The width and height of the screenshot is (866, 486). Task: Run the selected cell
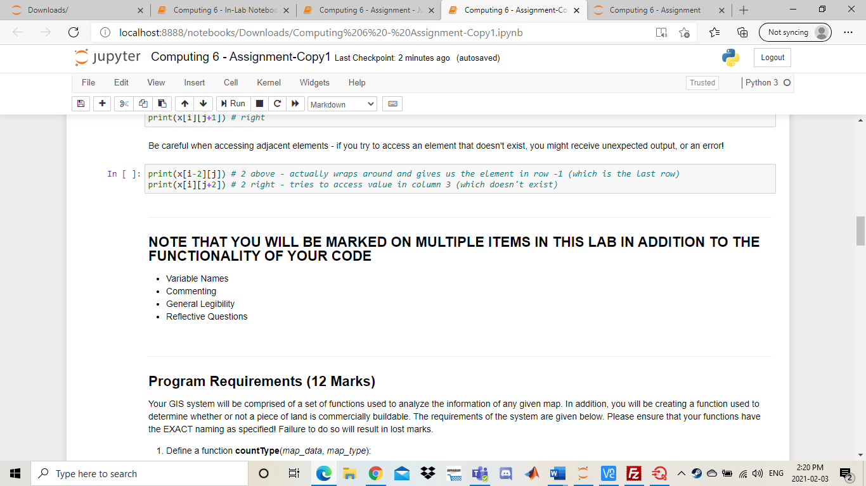tap(234, 104)
